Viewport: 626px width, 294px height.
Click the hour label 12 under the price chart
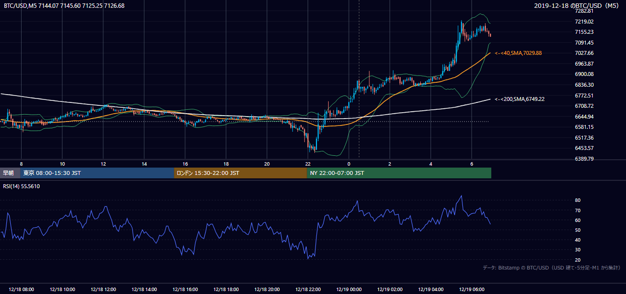point(103,164)
